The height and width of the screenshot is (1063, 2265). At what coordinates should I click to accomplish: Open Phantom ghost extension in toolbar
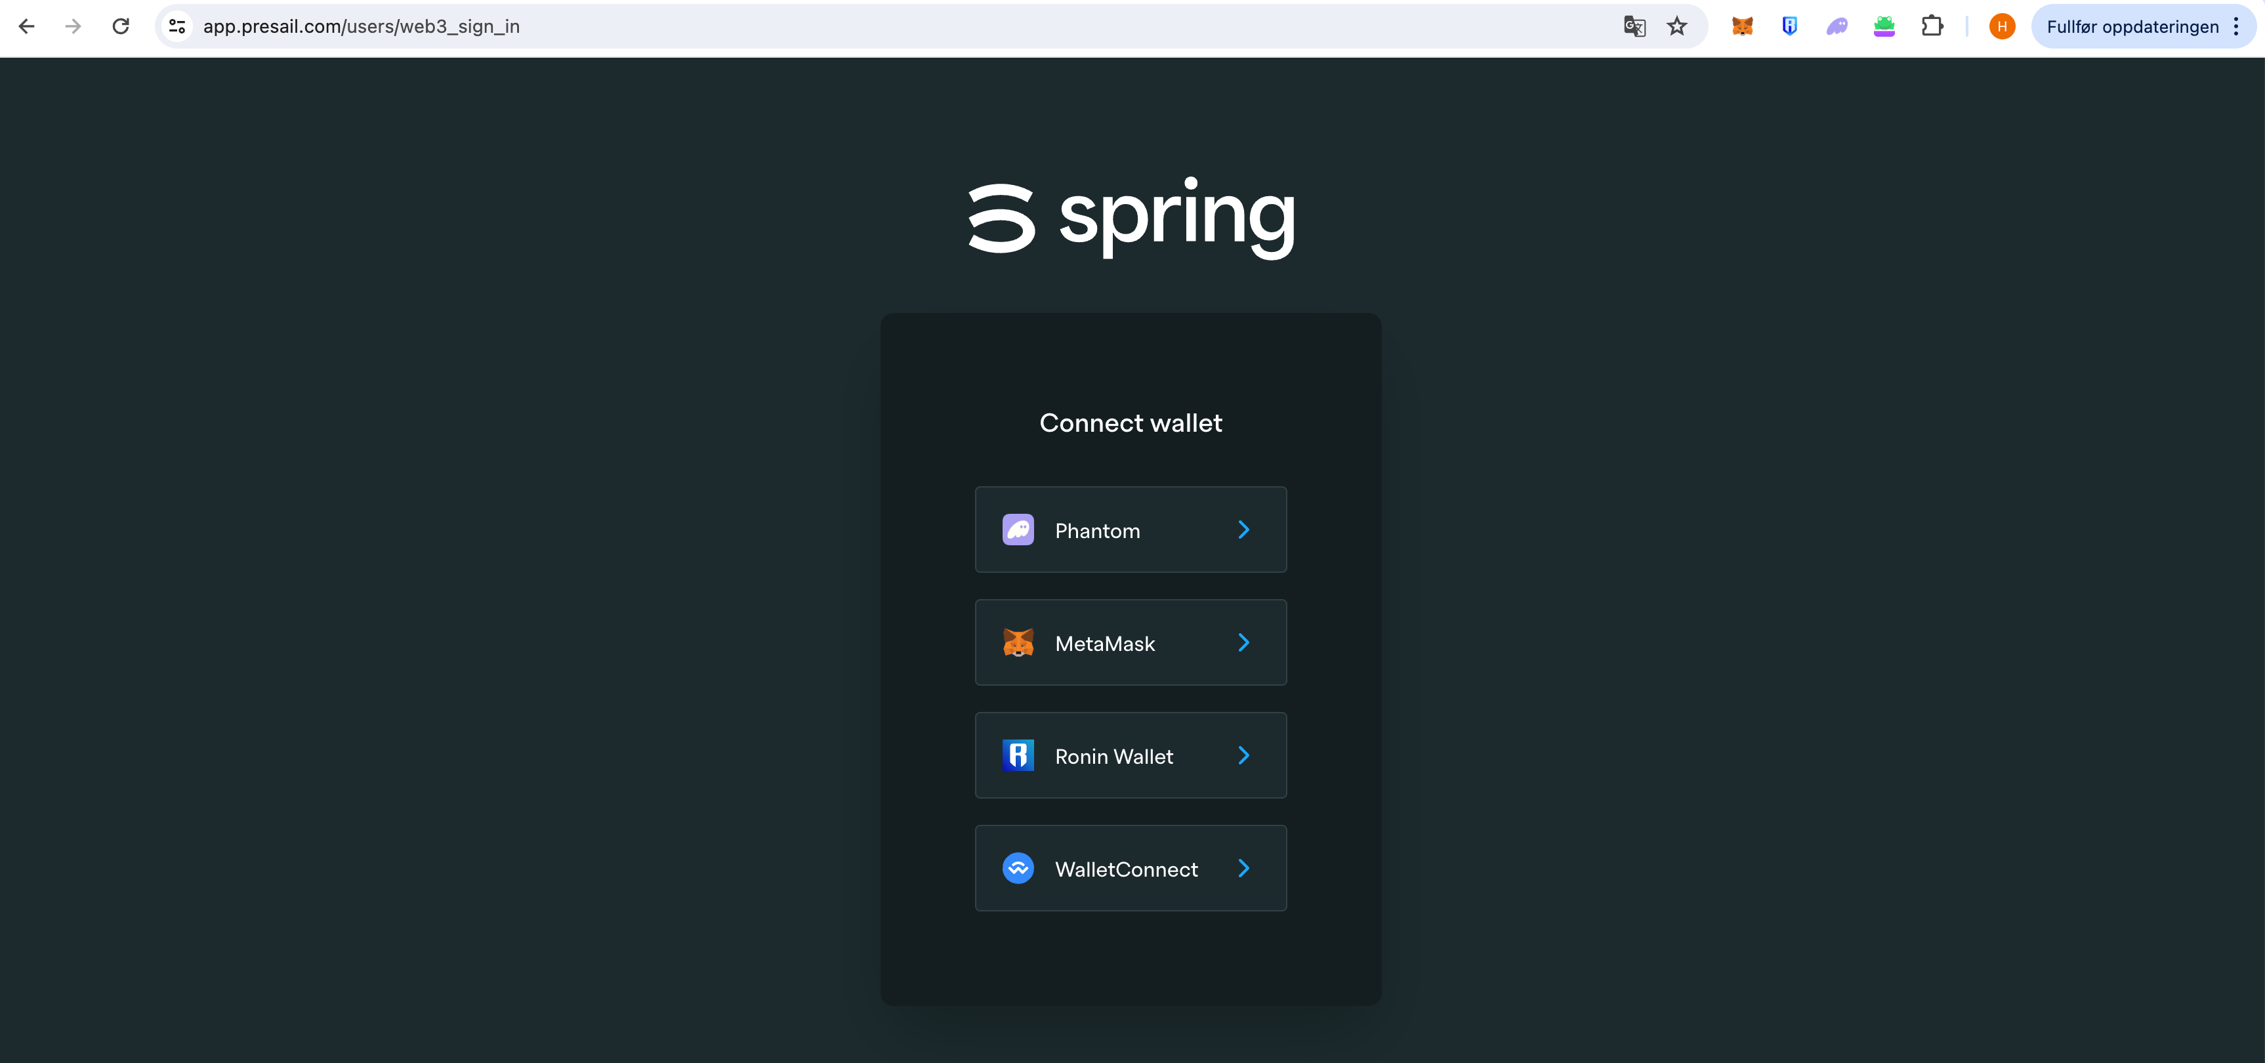(x=1837, y=26)
